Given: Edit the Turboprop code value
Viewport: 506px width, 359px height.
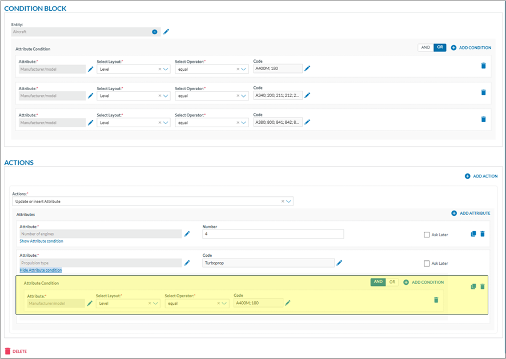Looking at the screenshot, I should point(339,263).
